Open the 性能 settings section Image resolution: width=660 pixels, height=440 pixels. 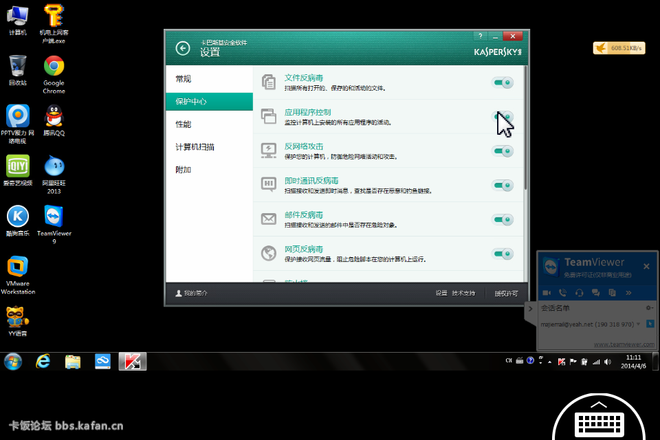pos(210,124)
